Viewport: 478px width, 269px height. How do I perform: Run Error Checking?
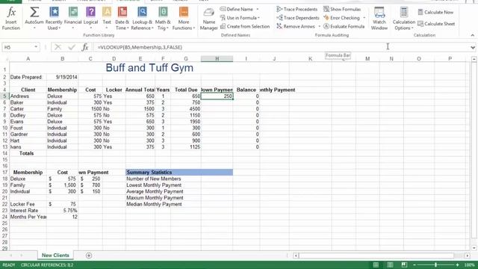click(x=341, y=18)
